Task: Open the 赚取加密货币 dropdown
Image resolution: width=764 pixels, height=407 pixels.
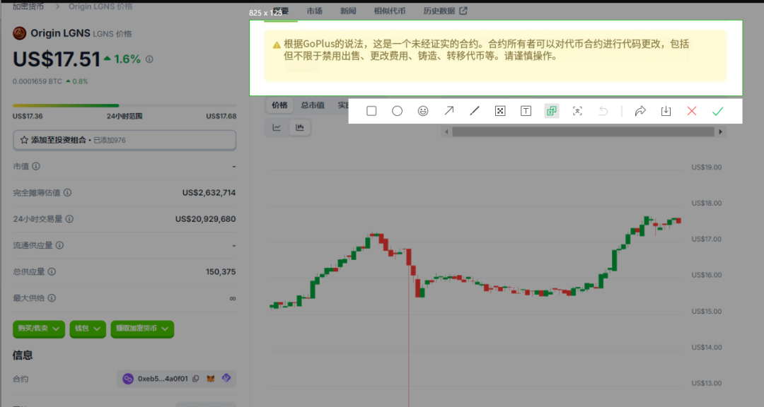Action: [x=141, y=329]
